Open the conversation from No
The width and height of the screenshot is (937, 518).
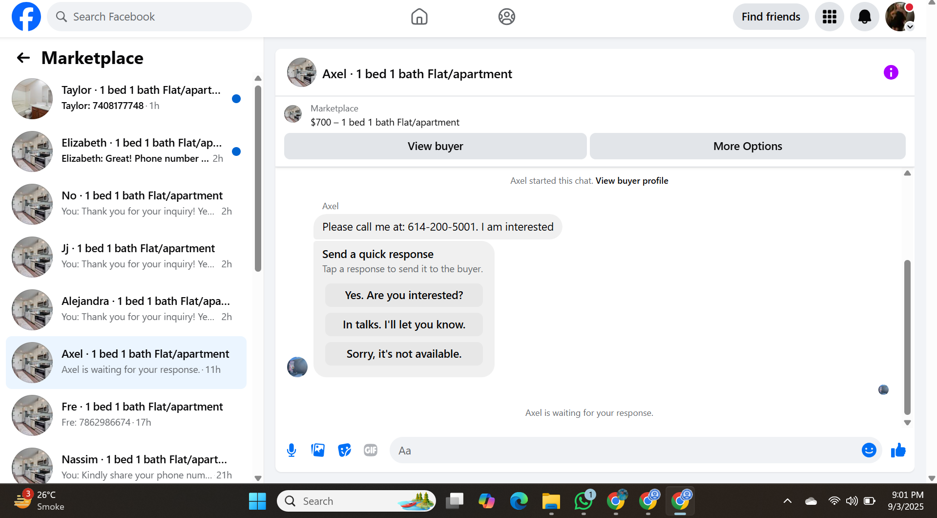click(x=126, y=204)
